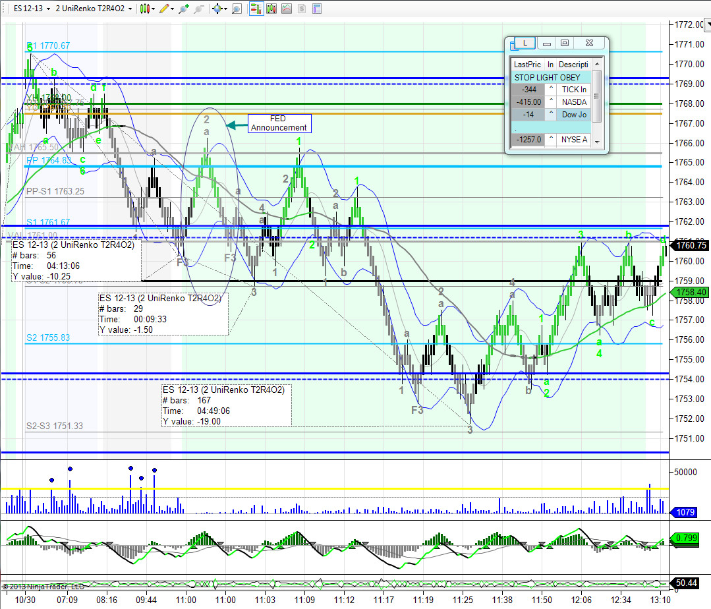Select the NASDA row description
The height and width of the screenshot is (609, 711).
click(573, 102)
